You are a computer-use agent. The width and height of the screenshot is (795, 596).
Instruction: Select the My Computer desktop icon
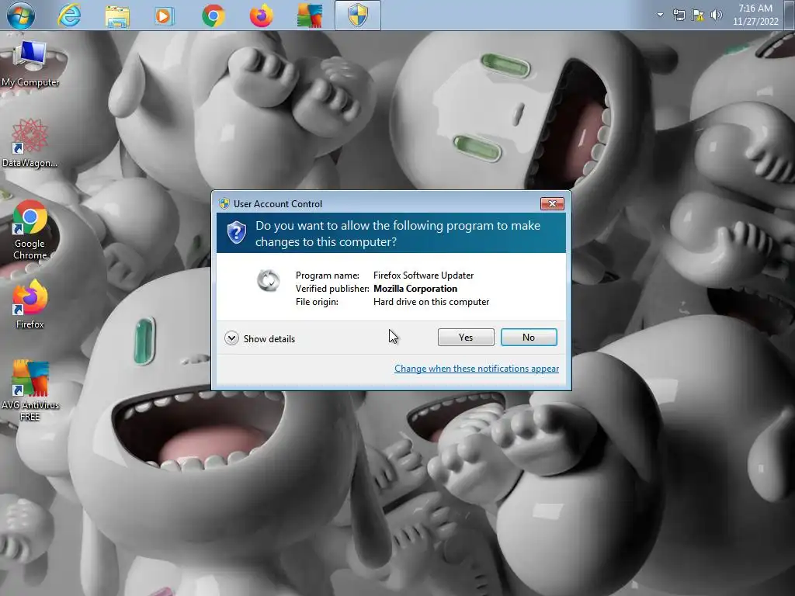coord(30,65)
